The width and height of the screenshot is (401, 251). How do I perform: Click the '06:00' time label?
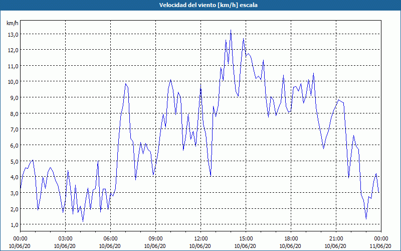coord(110,239)
